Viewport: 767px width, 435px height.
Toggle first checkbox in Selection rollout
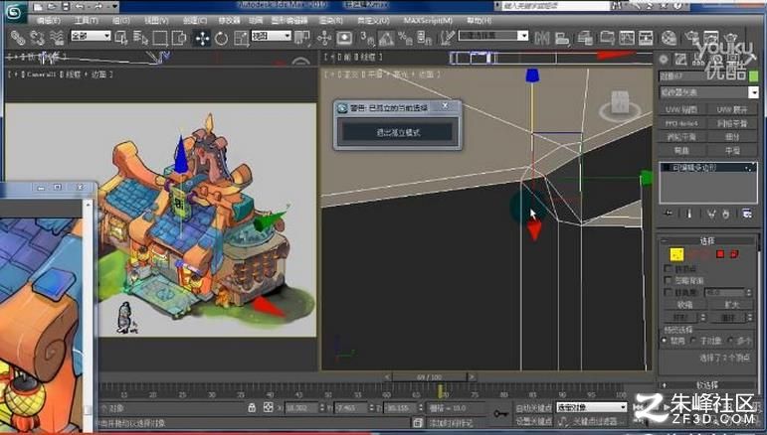coord(668,268)
